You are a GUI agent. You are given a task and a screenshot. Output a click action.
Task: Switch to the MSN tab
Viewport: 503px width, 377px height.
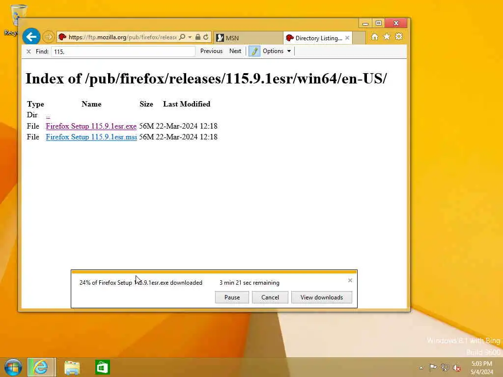pos(248,38)
